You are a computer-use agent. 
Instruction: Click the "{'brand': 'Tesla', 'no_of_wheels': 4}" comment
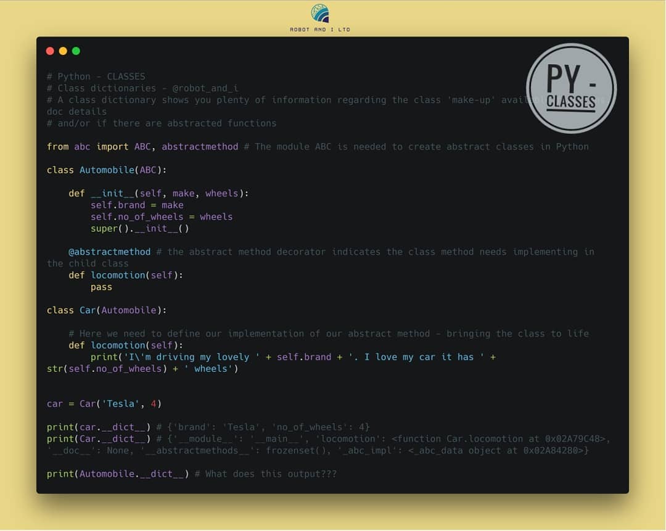pyautogui.click(x=263, y=427)
